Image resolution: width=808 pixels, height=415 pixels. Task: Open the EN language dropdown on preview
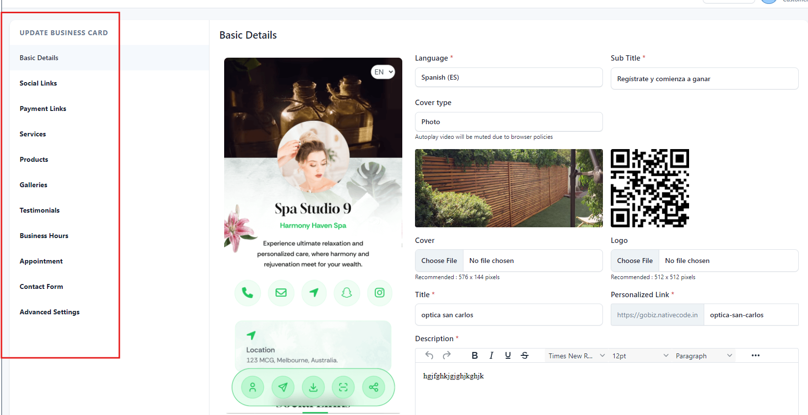coord(383,72)
